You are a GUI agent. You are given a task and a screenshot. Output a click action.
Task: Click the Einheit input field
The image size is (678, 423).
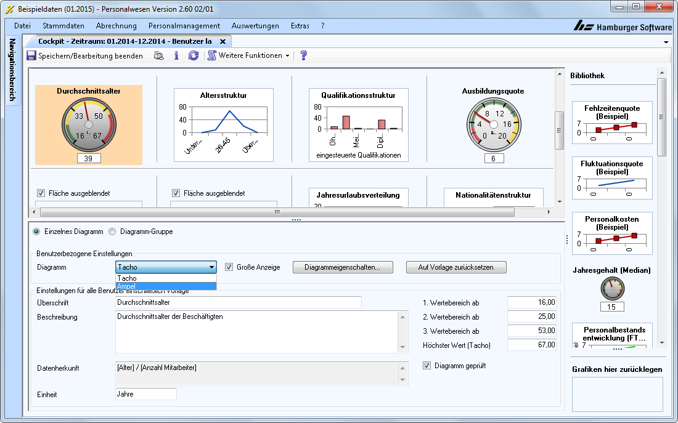(146, 394)
